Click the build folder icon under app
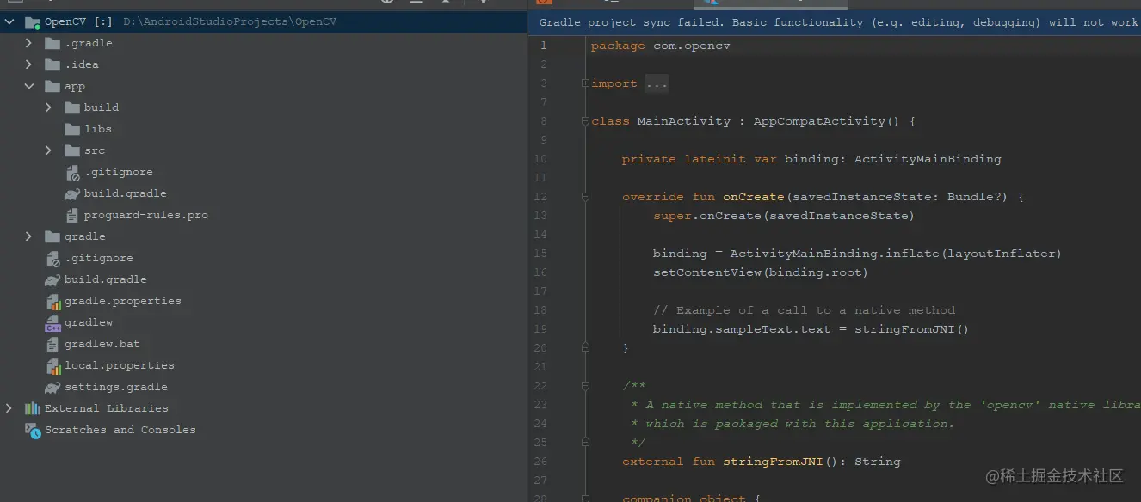 tap(72, 107)
